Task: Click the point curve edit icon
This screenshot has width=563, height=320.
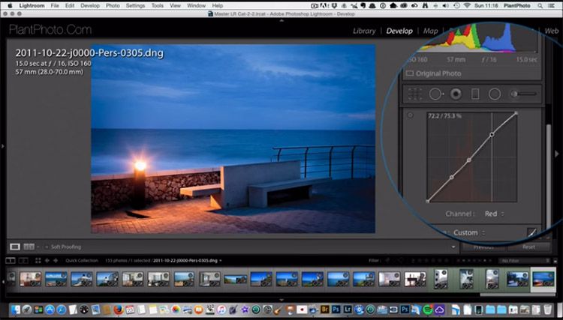Action: pyautogui.click(x=531, y=232)
